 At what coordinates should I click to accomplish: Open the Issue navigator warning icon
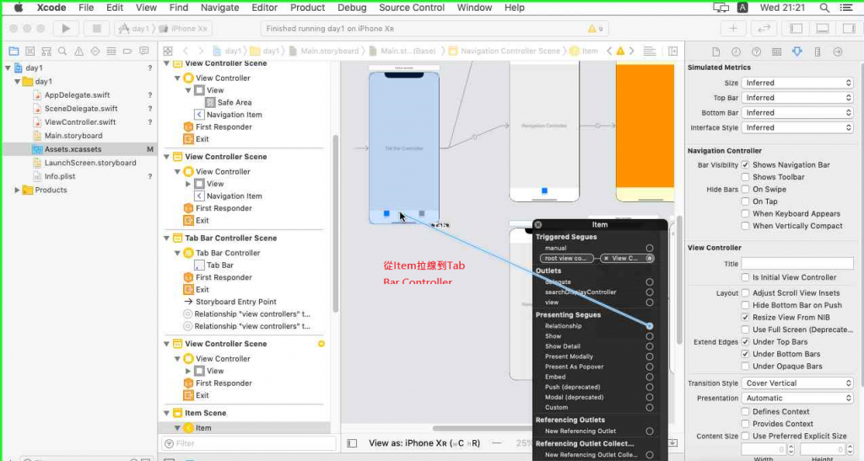[78, 51]
